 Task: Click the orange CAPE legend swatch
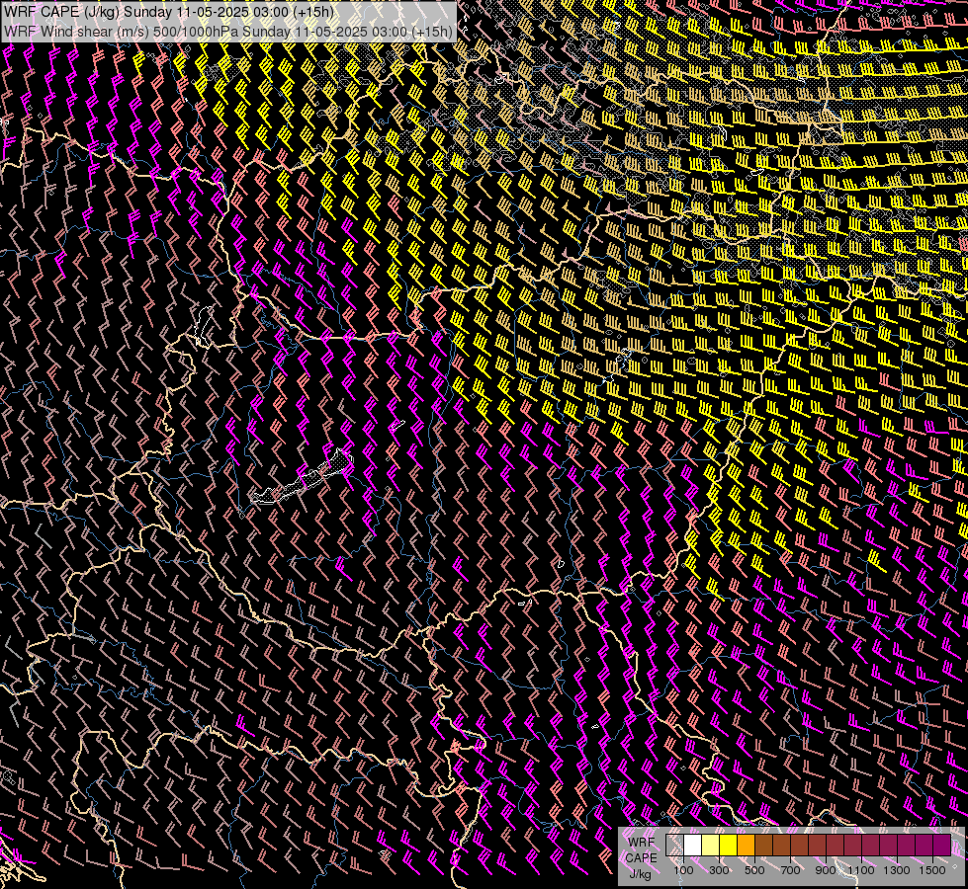[x=746, y=845]
